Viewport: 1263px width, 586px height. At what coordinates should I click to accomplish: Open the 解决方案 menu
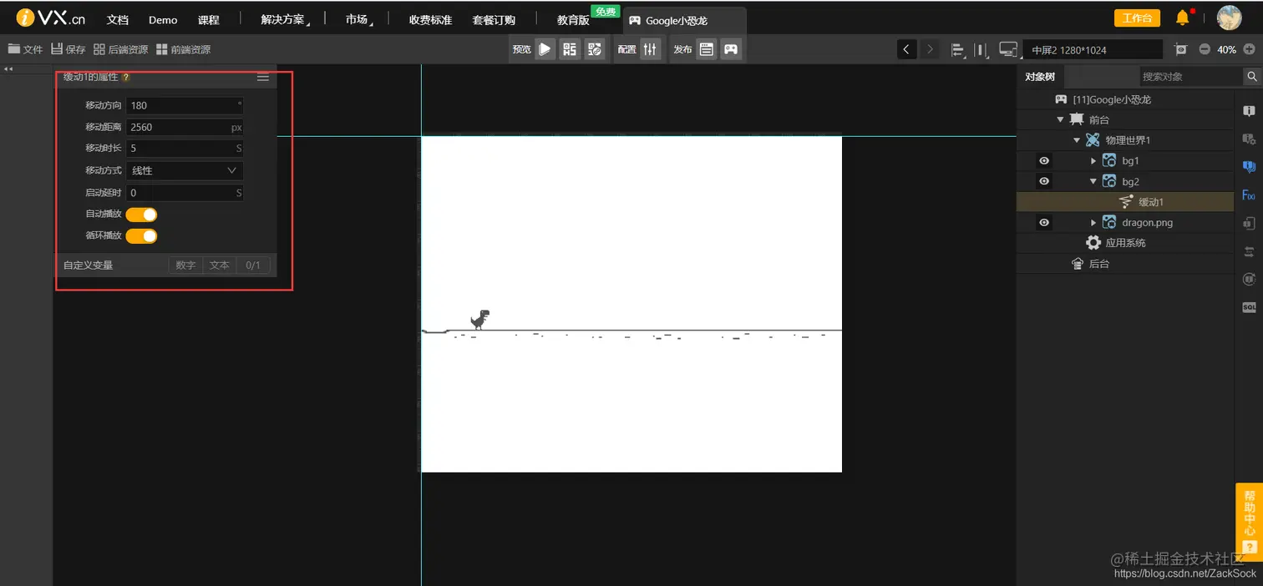tap(284, 19)
